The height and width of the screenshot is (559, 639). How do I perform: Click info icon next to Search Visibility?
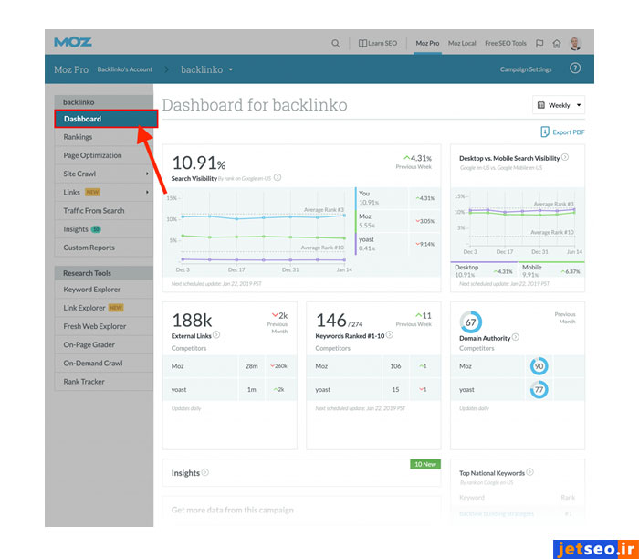[x=278, y=178]
